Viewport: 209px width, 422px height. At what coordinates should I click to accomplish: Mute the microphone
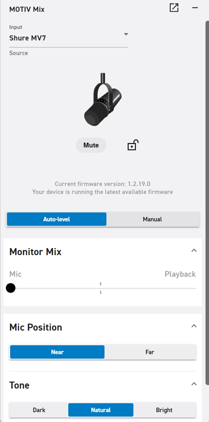pos(91,145)
